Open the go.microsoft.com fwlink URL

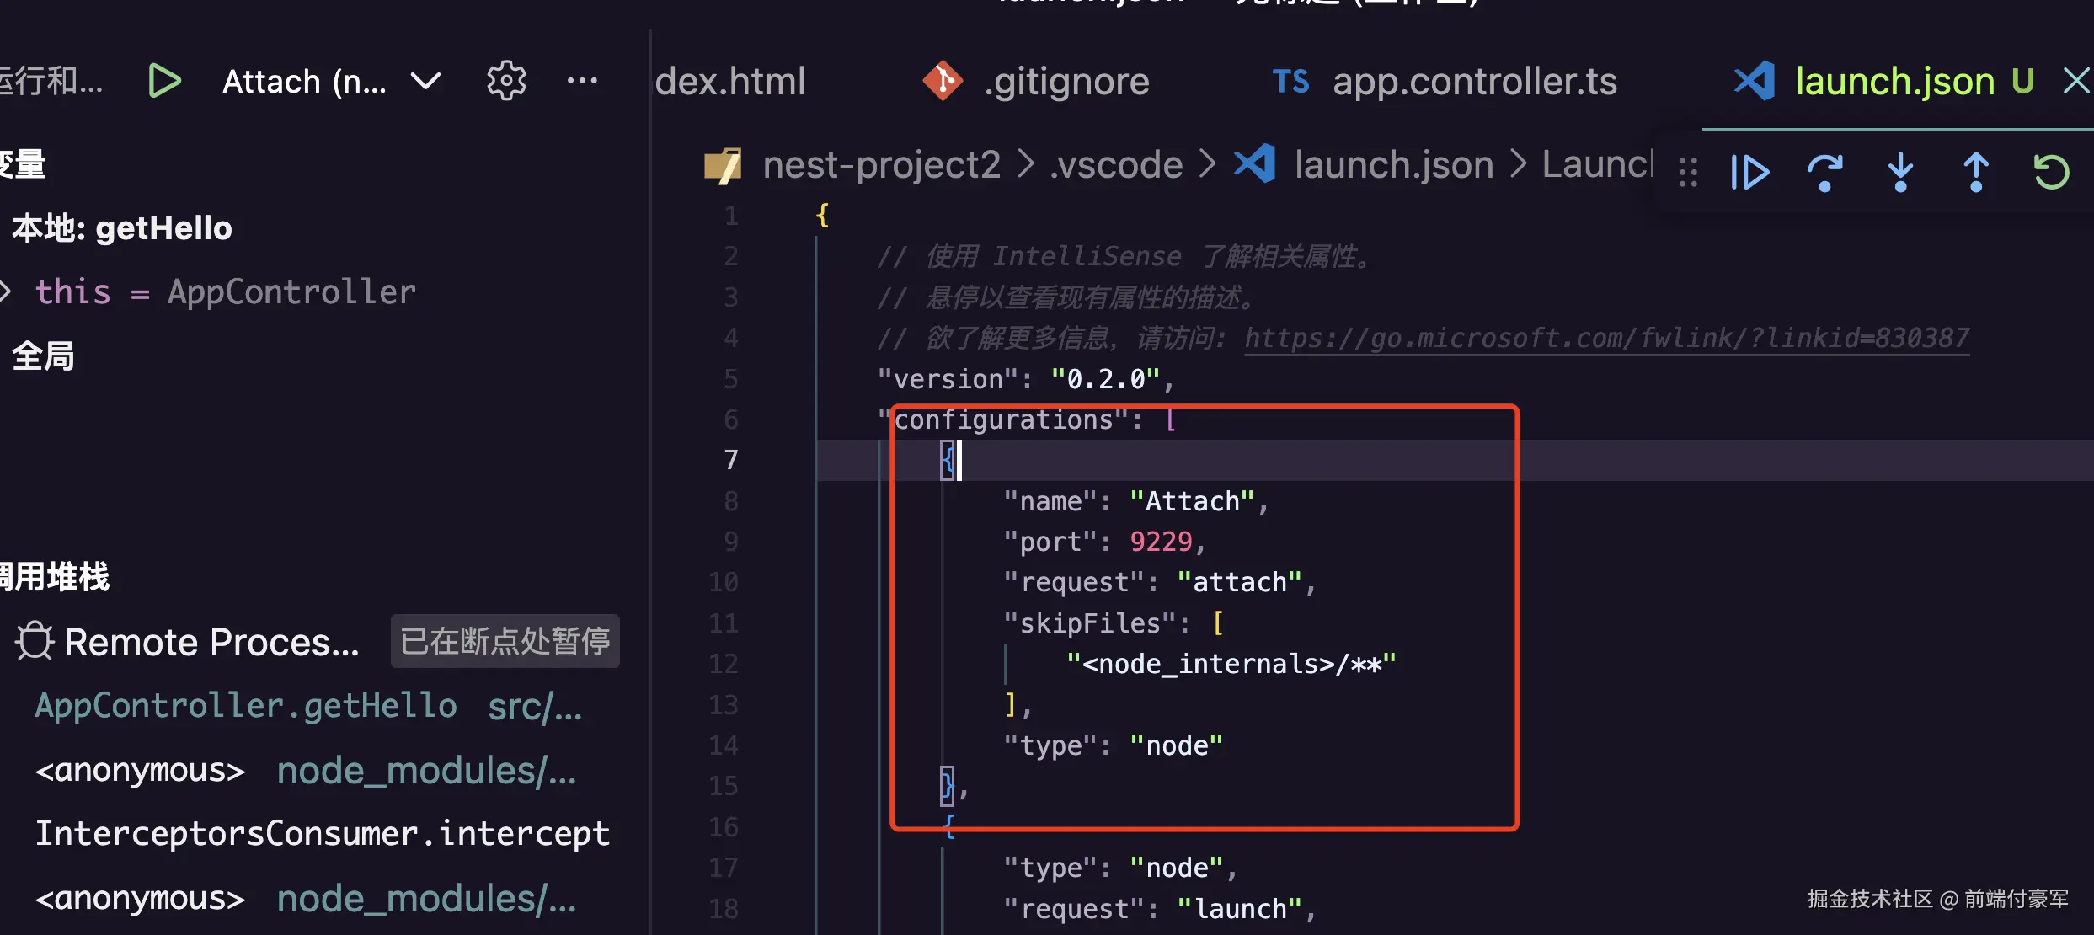[x=1605, y=338]
